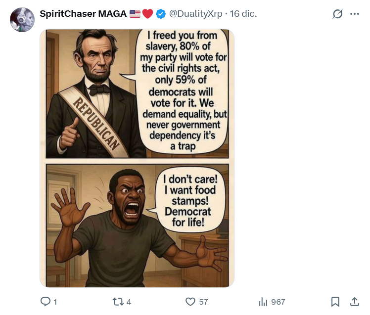Open the Grok explain icon

337,14
